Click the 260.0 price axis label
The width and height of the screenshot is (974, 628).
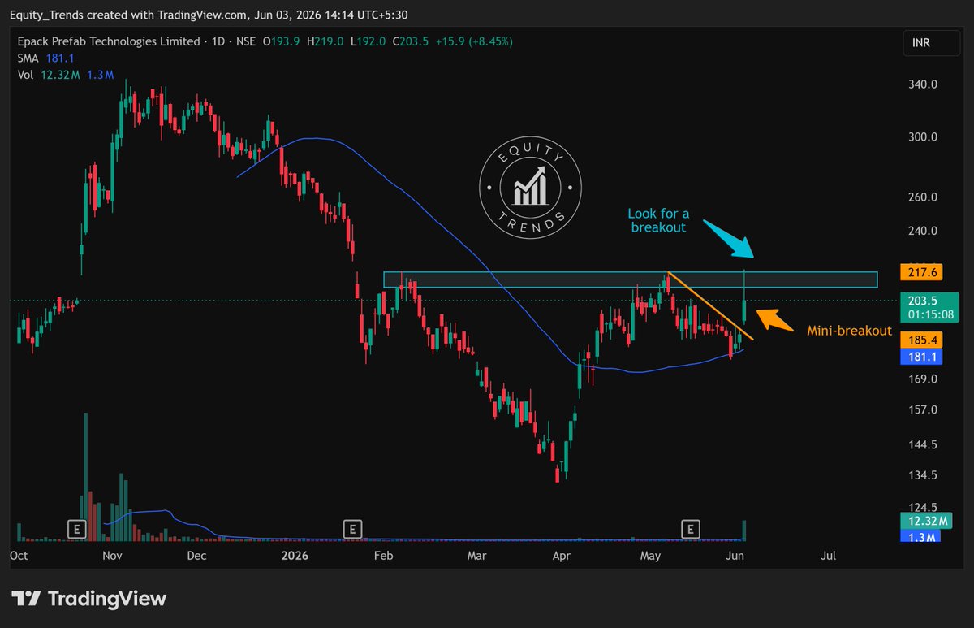[922, 197]
